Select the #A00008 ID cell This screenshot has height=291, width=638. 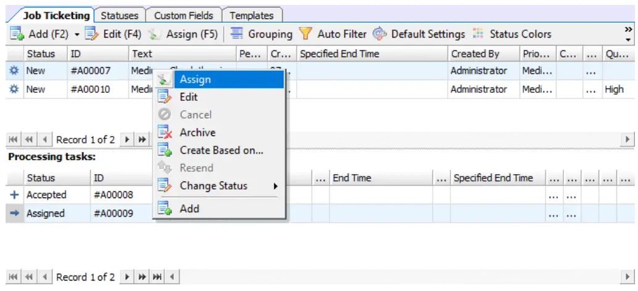[122, 195]
